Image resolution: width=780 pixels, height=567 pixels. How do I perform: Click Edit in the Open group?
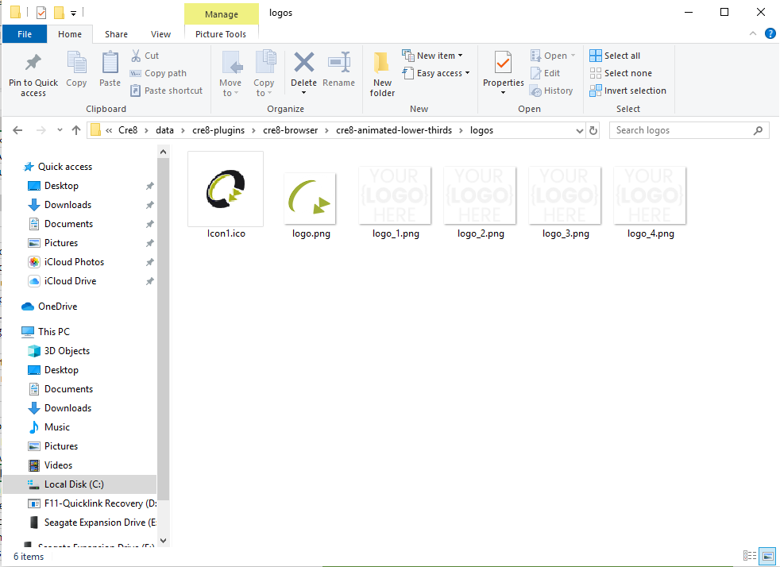(x=546, y=73)
